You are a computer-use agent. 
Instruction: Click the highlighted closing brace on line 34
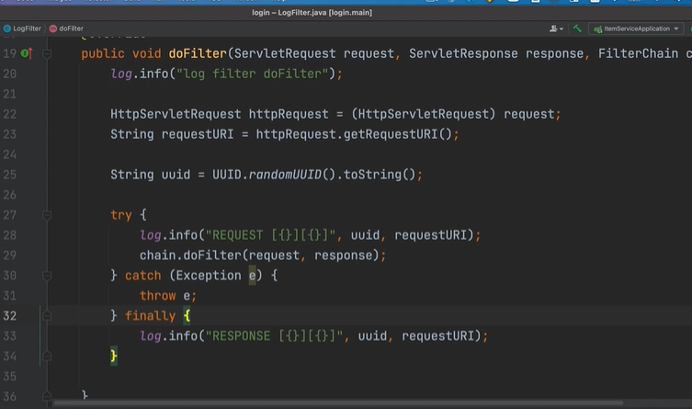[x=114, y=356]
